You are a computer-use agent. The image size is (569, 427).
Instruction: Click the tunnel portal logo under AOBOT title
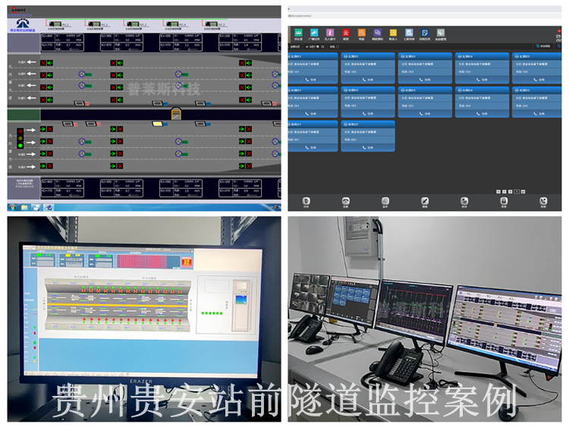[x=23, y=24]
